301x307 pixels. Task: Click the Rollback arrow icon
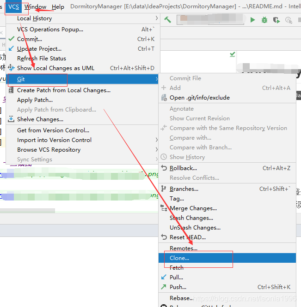164,168
